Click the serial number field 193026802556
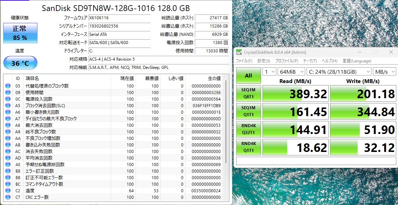 click(119, 26)
